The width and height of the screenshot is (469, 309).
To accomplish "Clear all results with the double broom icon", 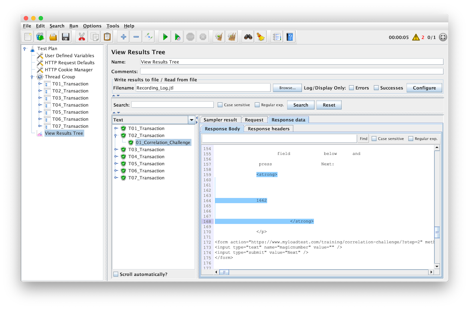I will coord(232,37).
